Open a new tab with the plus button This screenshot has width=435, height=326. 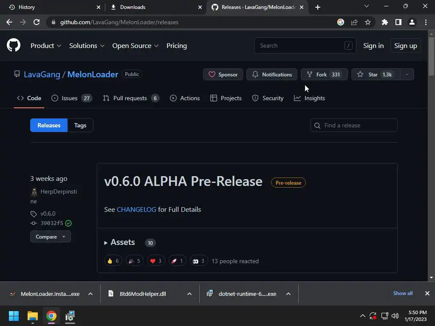point(318,7)
